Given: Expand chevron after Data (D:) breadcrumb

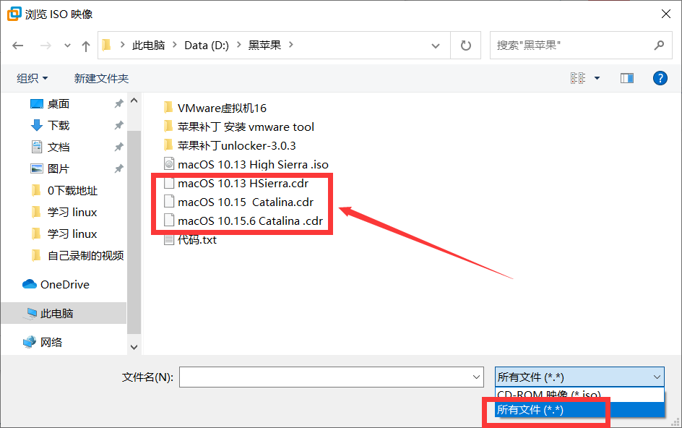Looking at the screenshot, I should click(239, 45).
